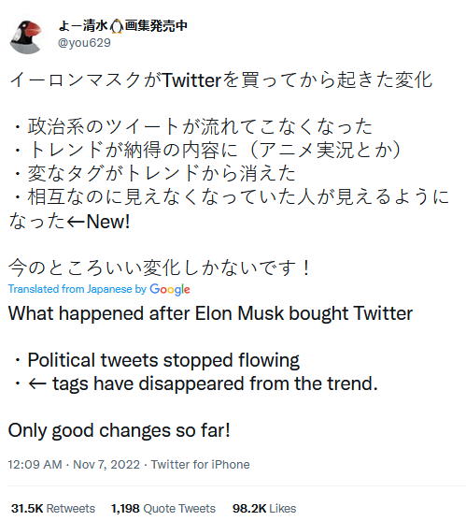Screen dimensions: 466x521
Task: View the 31.5K Retweets list
Action: click(53, 509)
